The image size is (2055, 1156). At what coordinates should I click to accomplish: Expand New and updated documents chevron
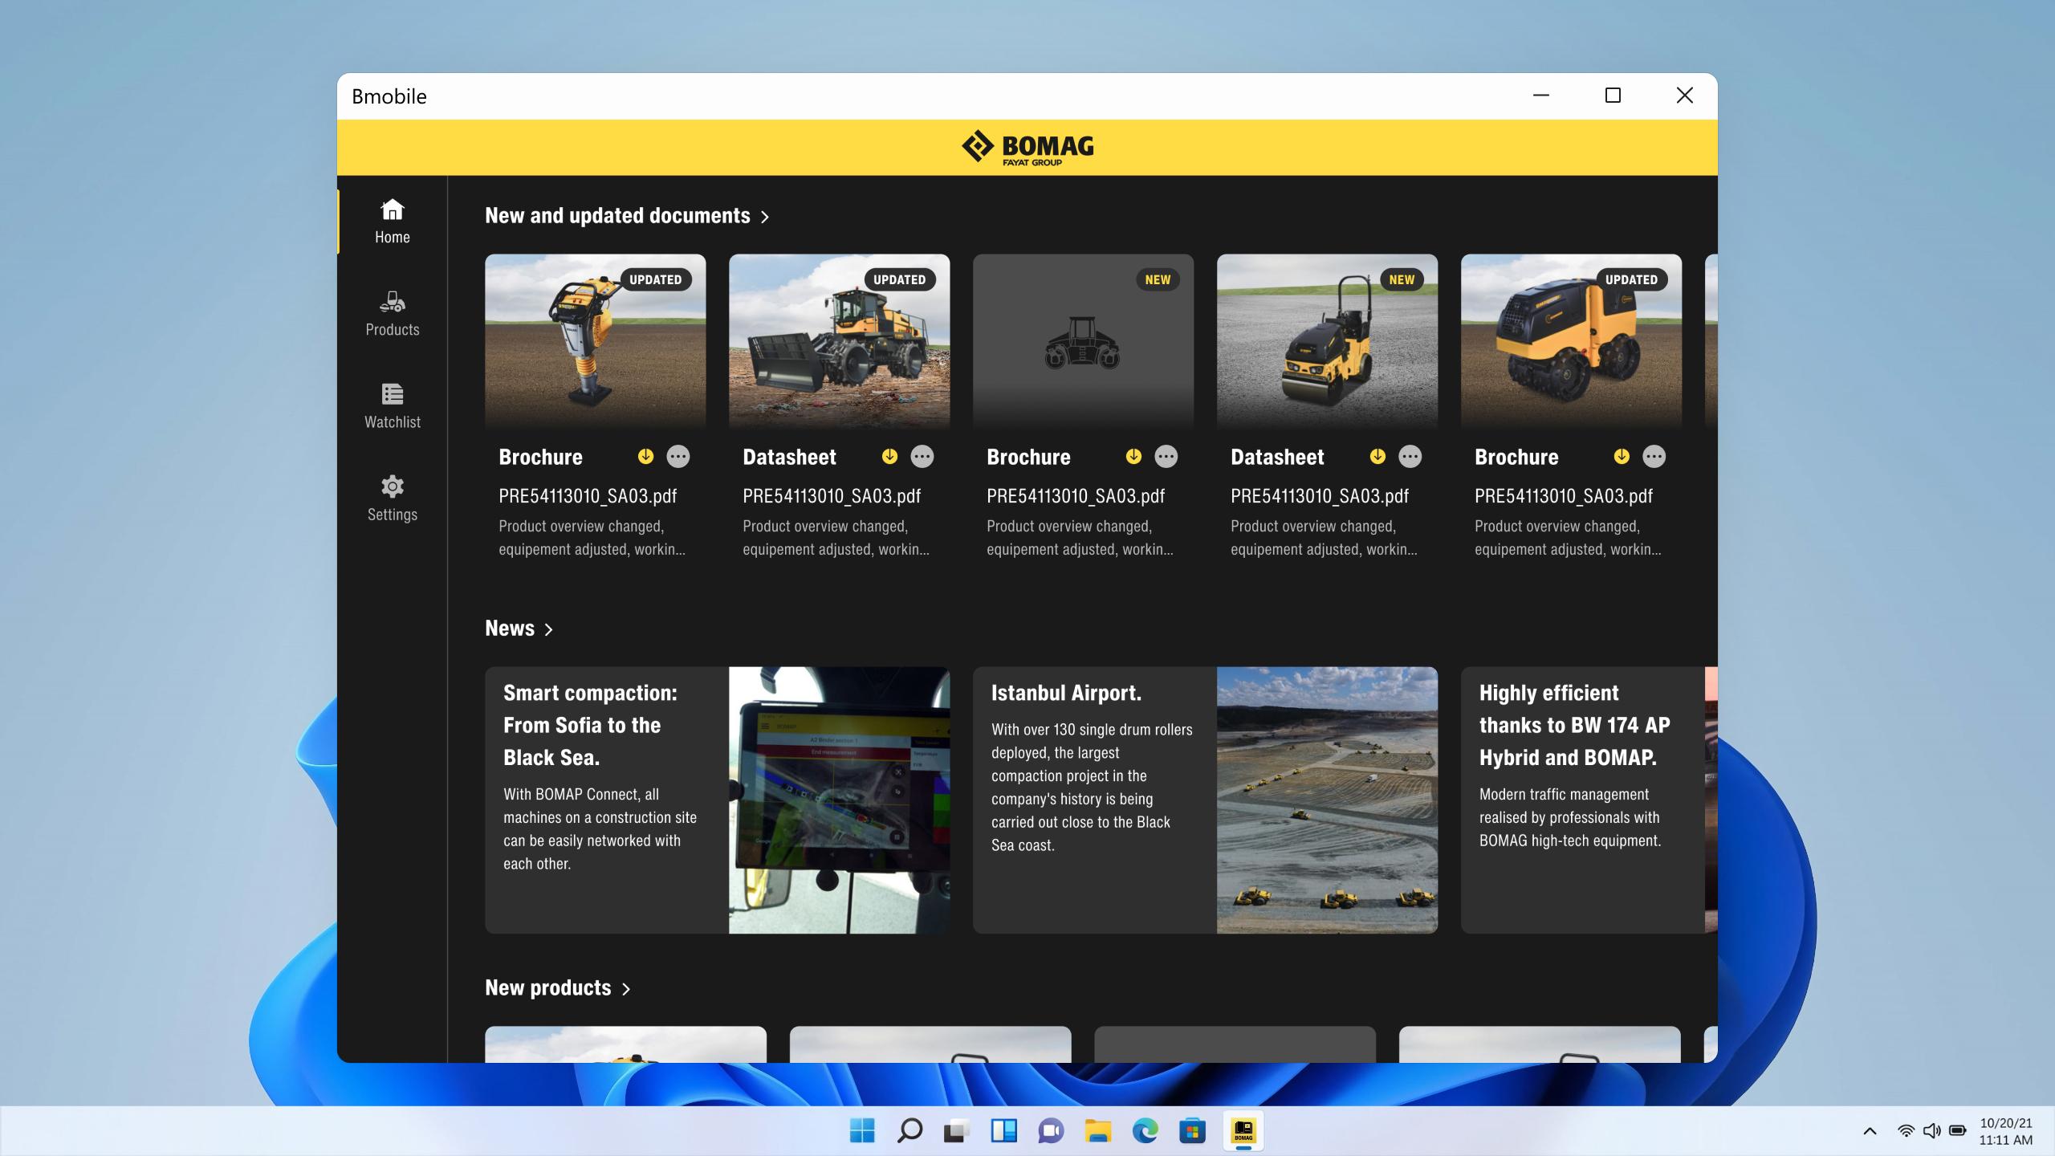[765, 217]
